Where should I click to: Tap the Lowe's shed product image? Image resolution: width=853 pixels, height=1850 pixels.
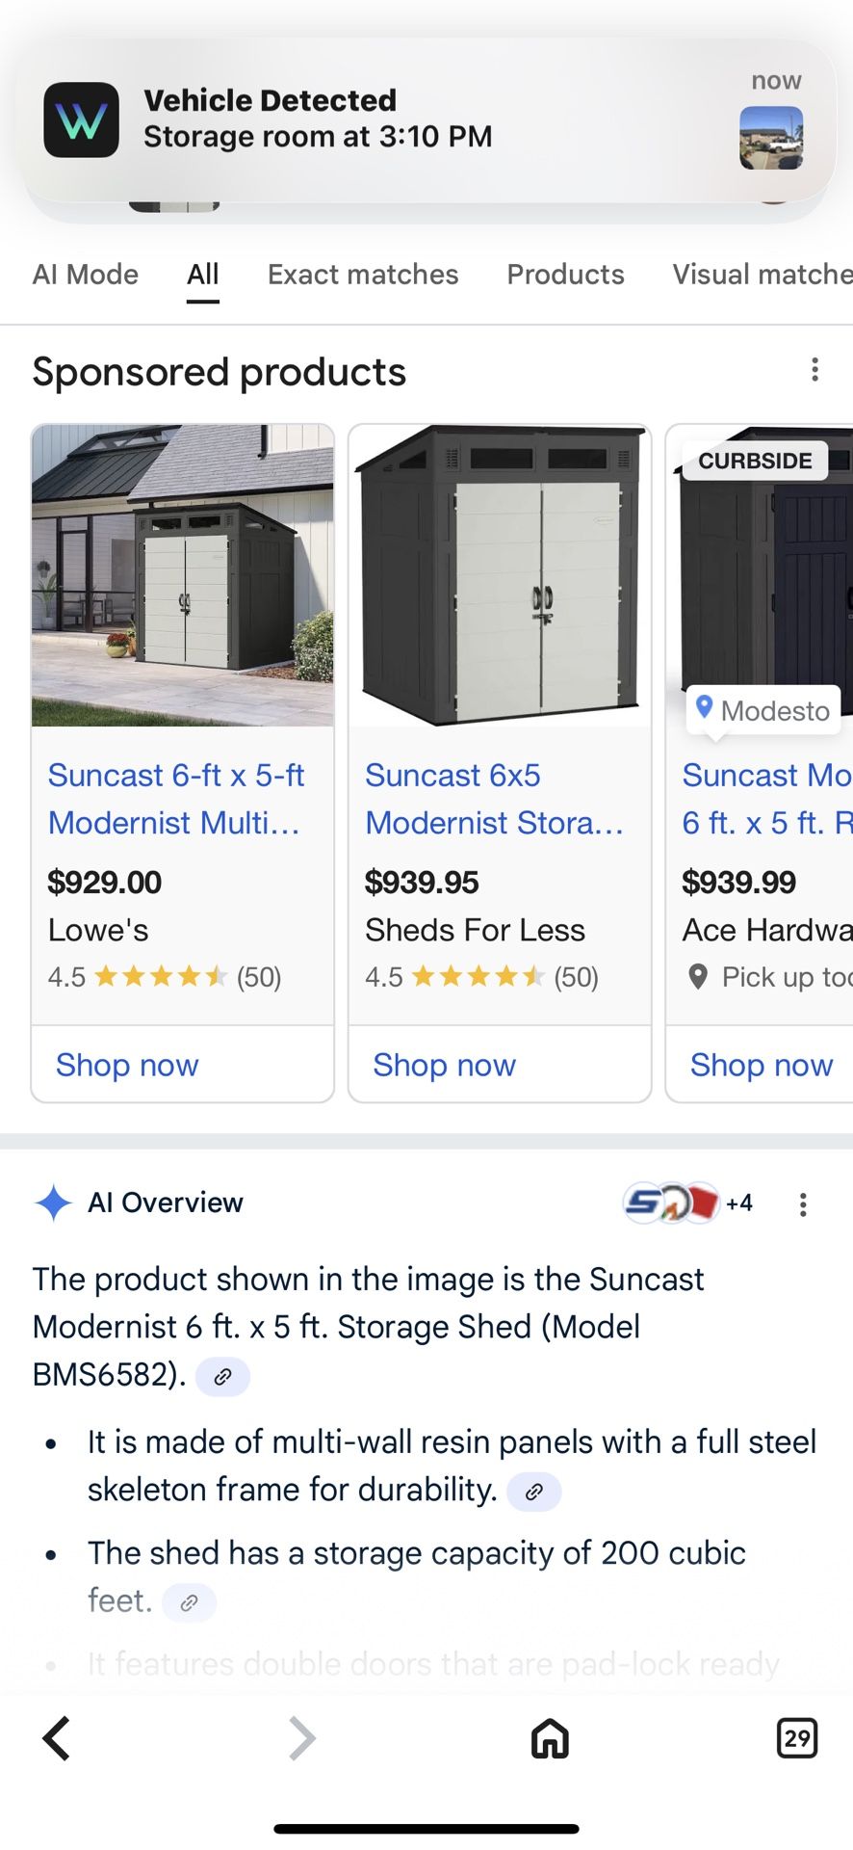[x=183, y=575]
